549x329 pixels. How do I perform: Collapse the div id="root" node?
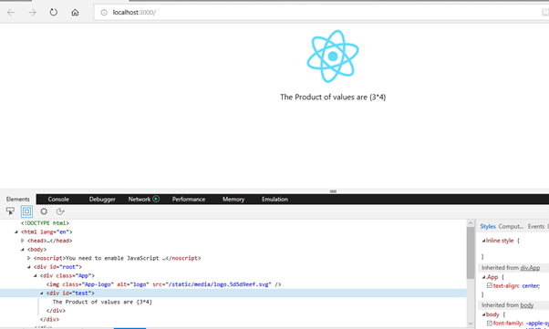pyautogui.click(x=28, y=267)
